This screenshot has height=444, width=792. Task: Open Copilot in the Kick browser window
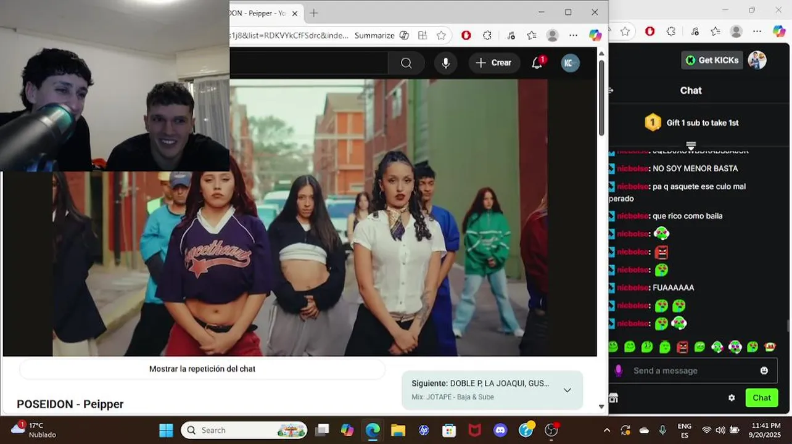coord(780,31)
